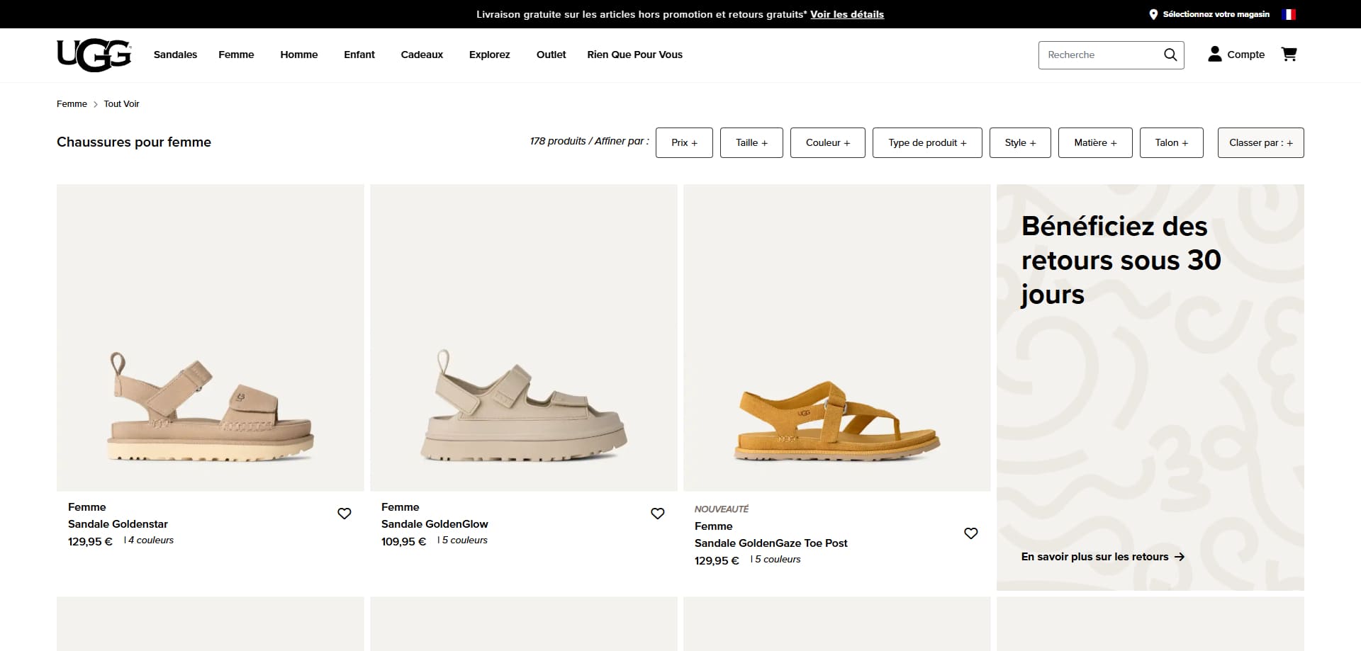Click the Sandale GoldenGlow product name

[x=435, y=524]
